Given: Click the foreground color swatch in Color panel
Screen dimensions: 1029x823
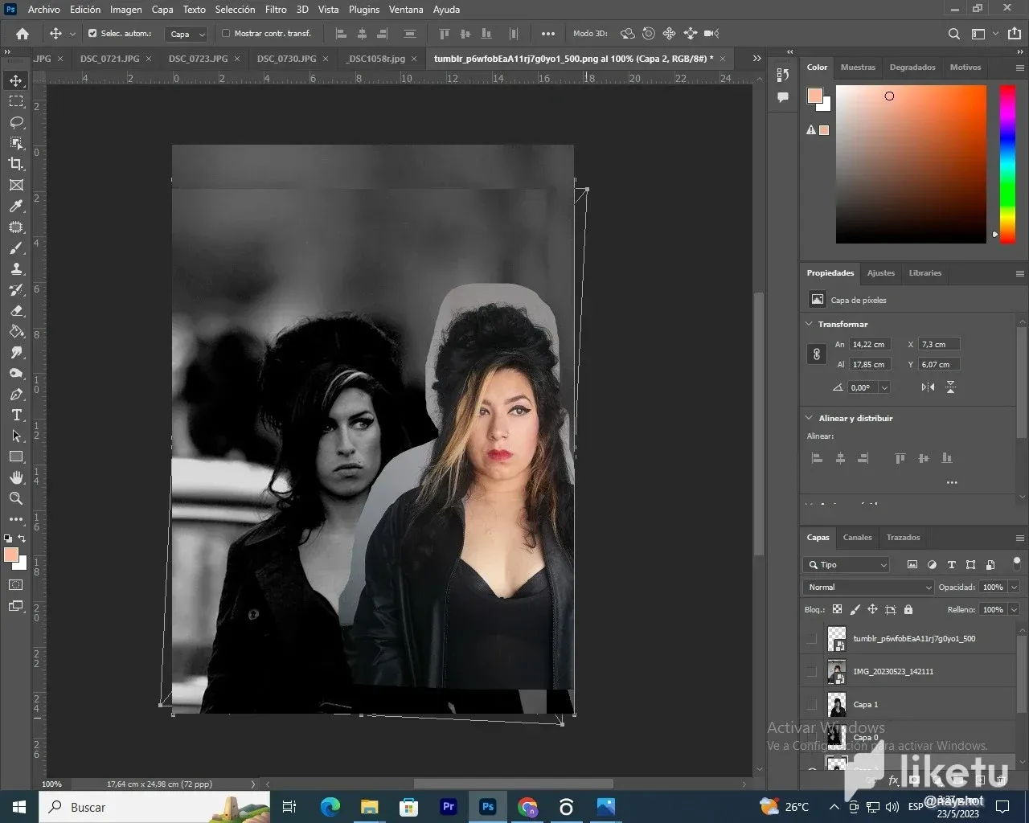Looking at the screenshot, I should 814,96.
